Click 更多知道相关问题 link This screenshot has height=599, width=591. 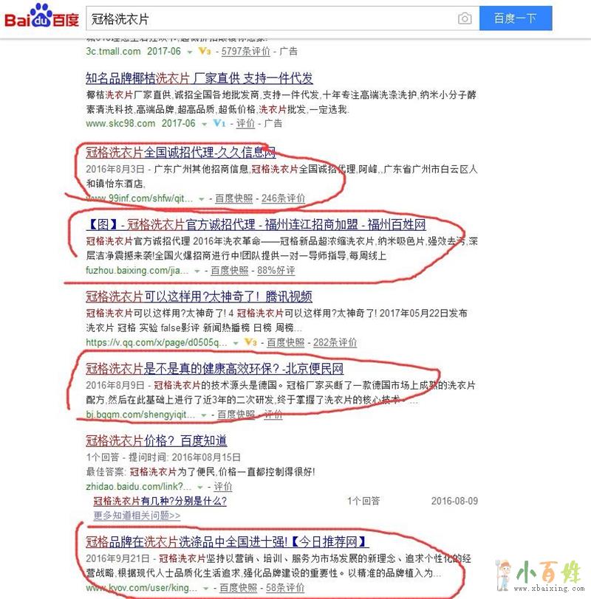137,516
